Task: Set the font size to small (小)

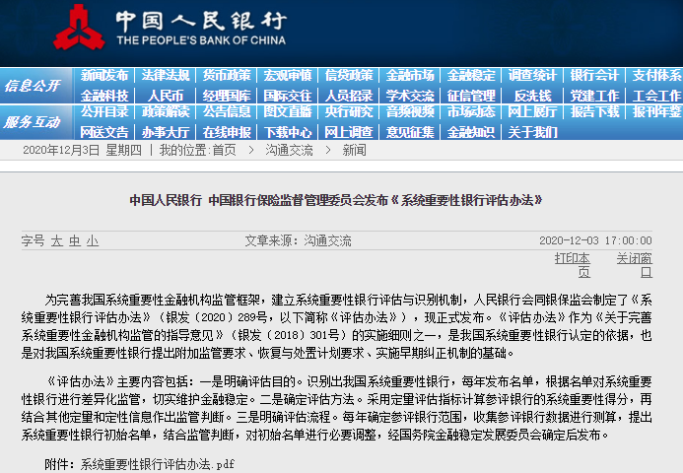Action: [x=92, y=240]
